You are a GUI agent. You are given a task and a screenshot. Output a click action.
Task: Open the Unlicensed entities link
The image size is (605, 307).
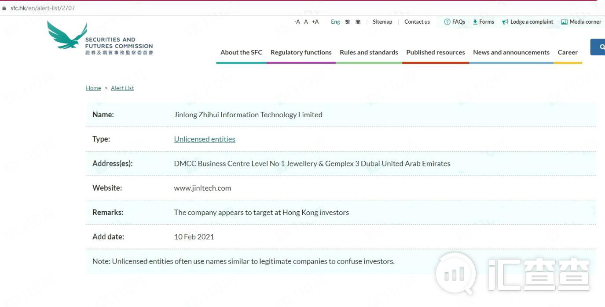coord(205,139)
